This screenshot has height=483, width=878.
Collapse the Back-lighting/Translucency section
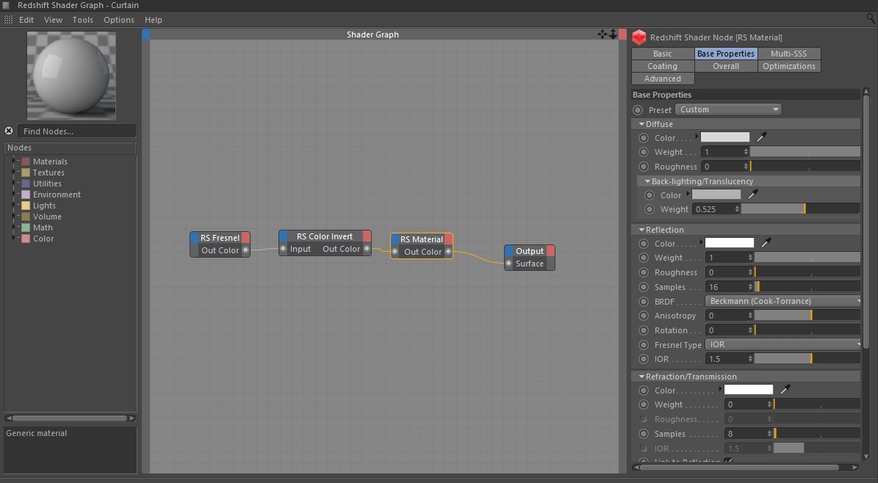tap(647, 181)
